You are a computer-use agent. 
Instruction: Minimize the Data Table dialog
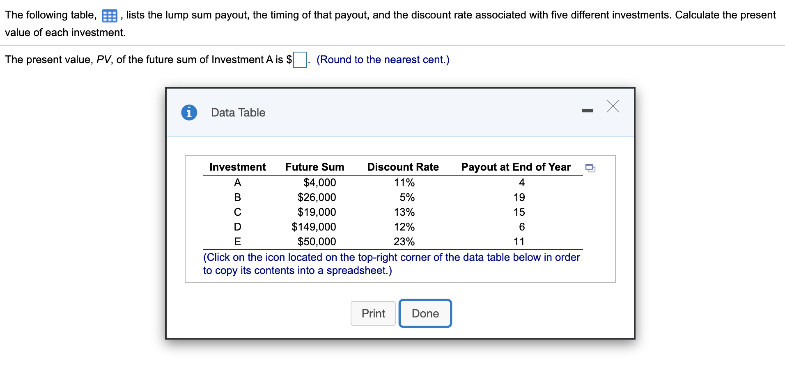click(x=588, y=110)
